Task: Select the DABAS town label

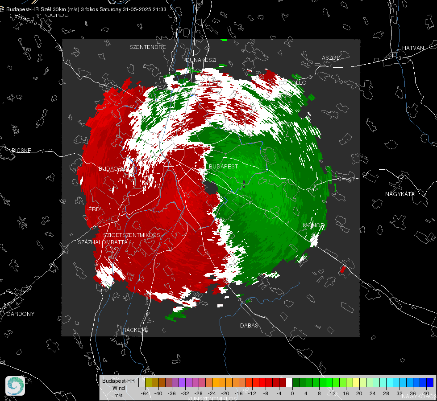Action: click(249, 325)
